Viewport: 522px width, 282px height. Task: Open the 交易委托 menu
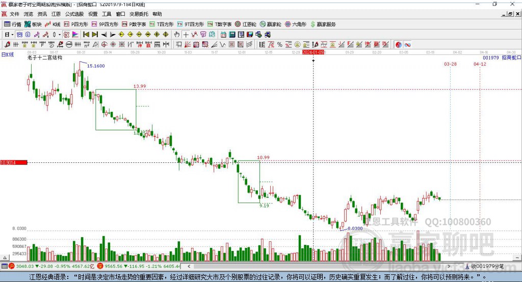[x=139, y=14]
